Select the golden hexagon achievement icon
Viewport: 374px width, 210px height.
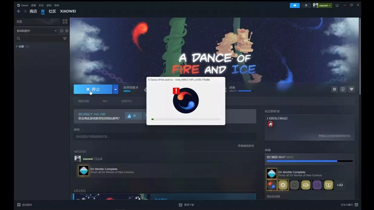(283, 185)
